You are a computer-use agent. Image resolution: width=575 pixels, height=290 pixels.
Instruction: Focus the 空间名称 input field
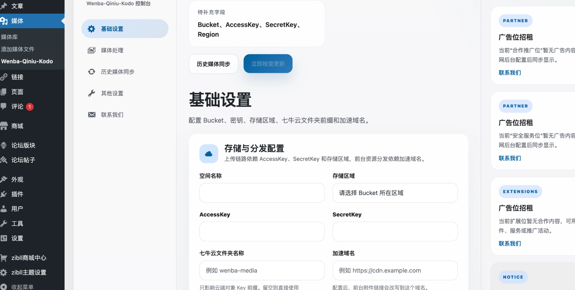pyautogui.click(x=262, y=193)
